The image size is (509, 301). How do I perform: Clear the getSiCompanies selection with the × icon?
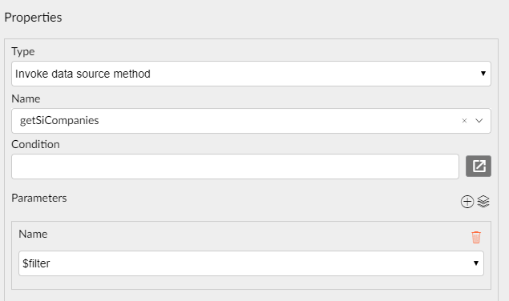pos(464,121)
